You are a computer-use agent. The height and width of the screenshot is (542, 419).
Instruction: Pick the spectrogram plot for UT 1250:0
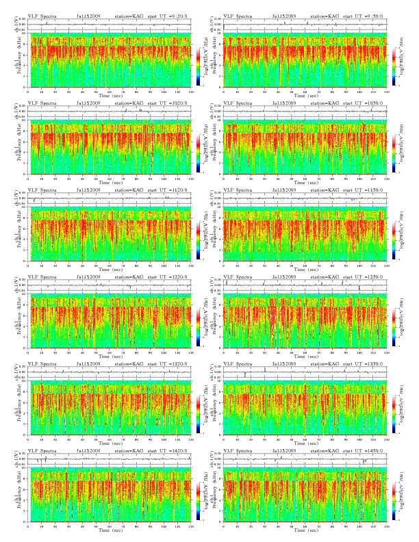pos(305,321)
